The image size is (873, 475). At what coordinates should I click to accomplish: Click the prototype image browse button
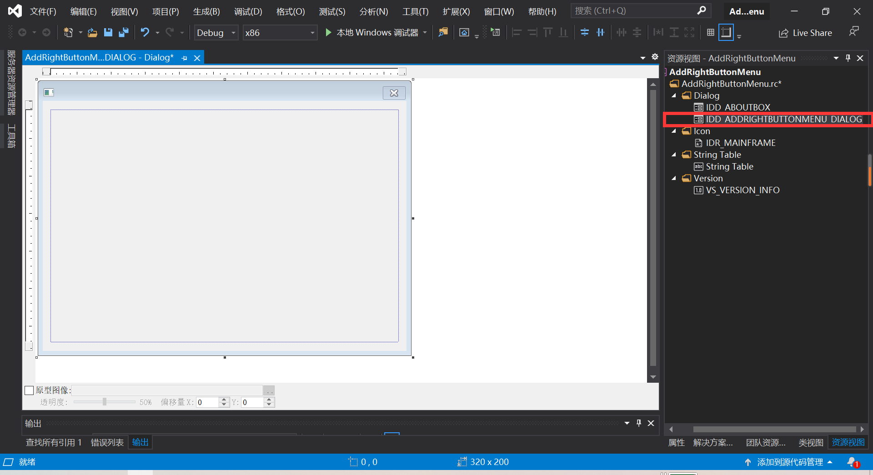click(x=269, y=390)
